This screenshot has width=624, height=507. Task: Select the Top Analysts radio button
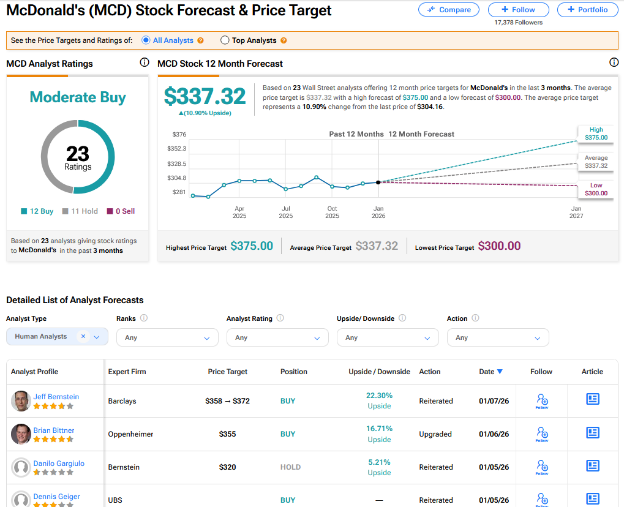[x=225, y=40]
